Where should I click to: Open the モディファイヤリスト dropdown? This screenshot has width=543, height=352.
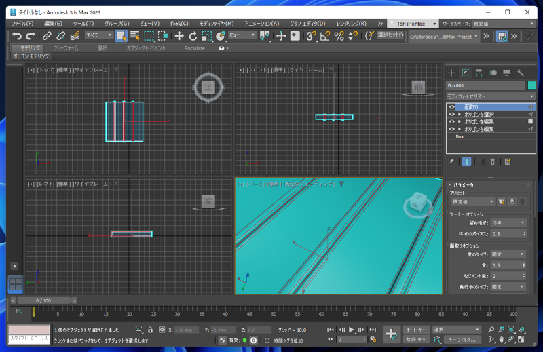click(x=490, y=96)
